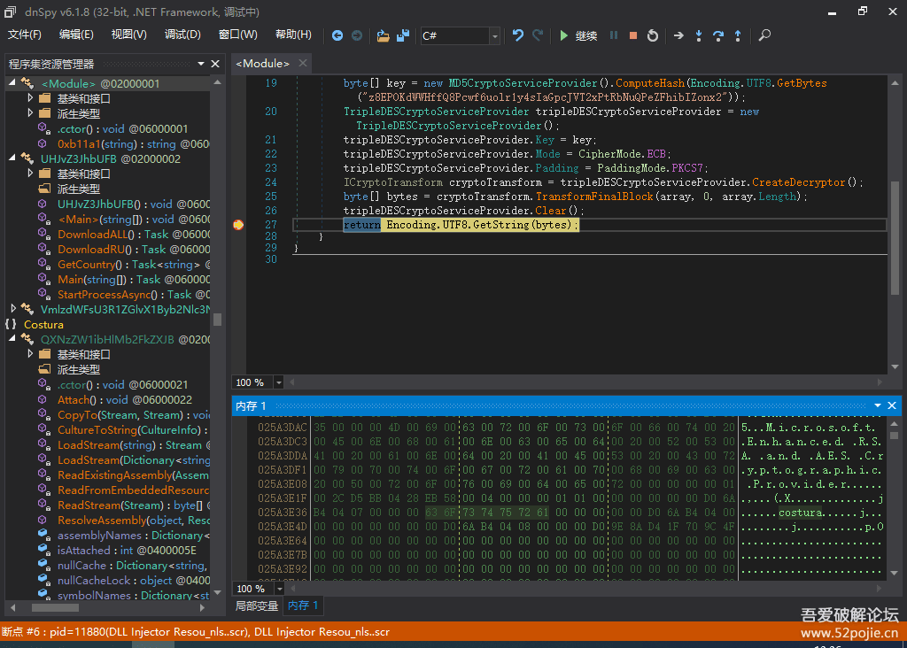Open the code editor 100 % zoom dropdown
907x648 pixels.
pos(279,382)
